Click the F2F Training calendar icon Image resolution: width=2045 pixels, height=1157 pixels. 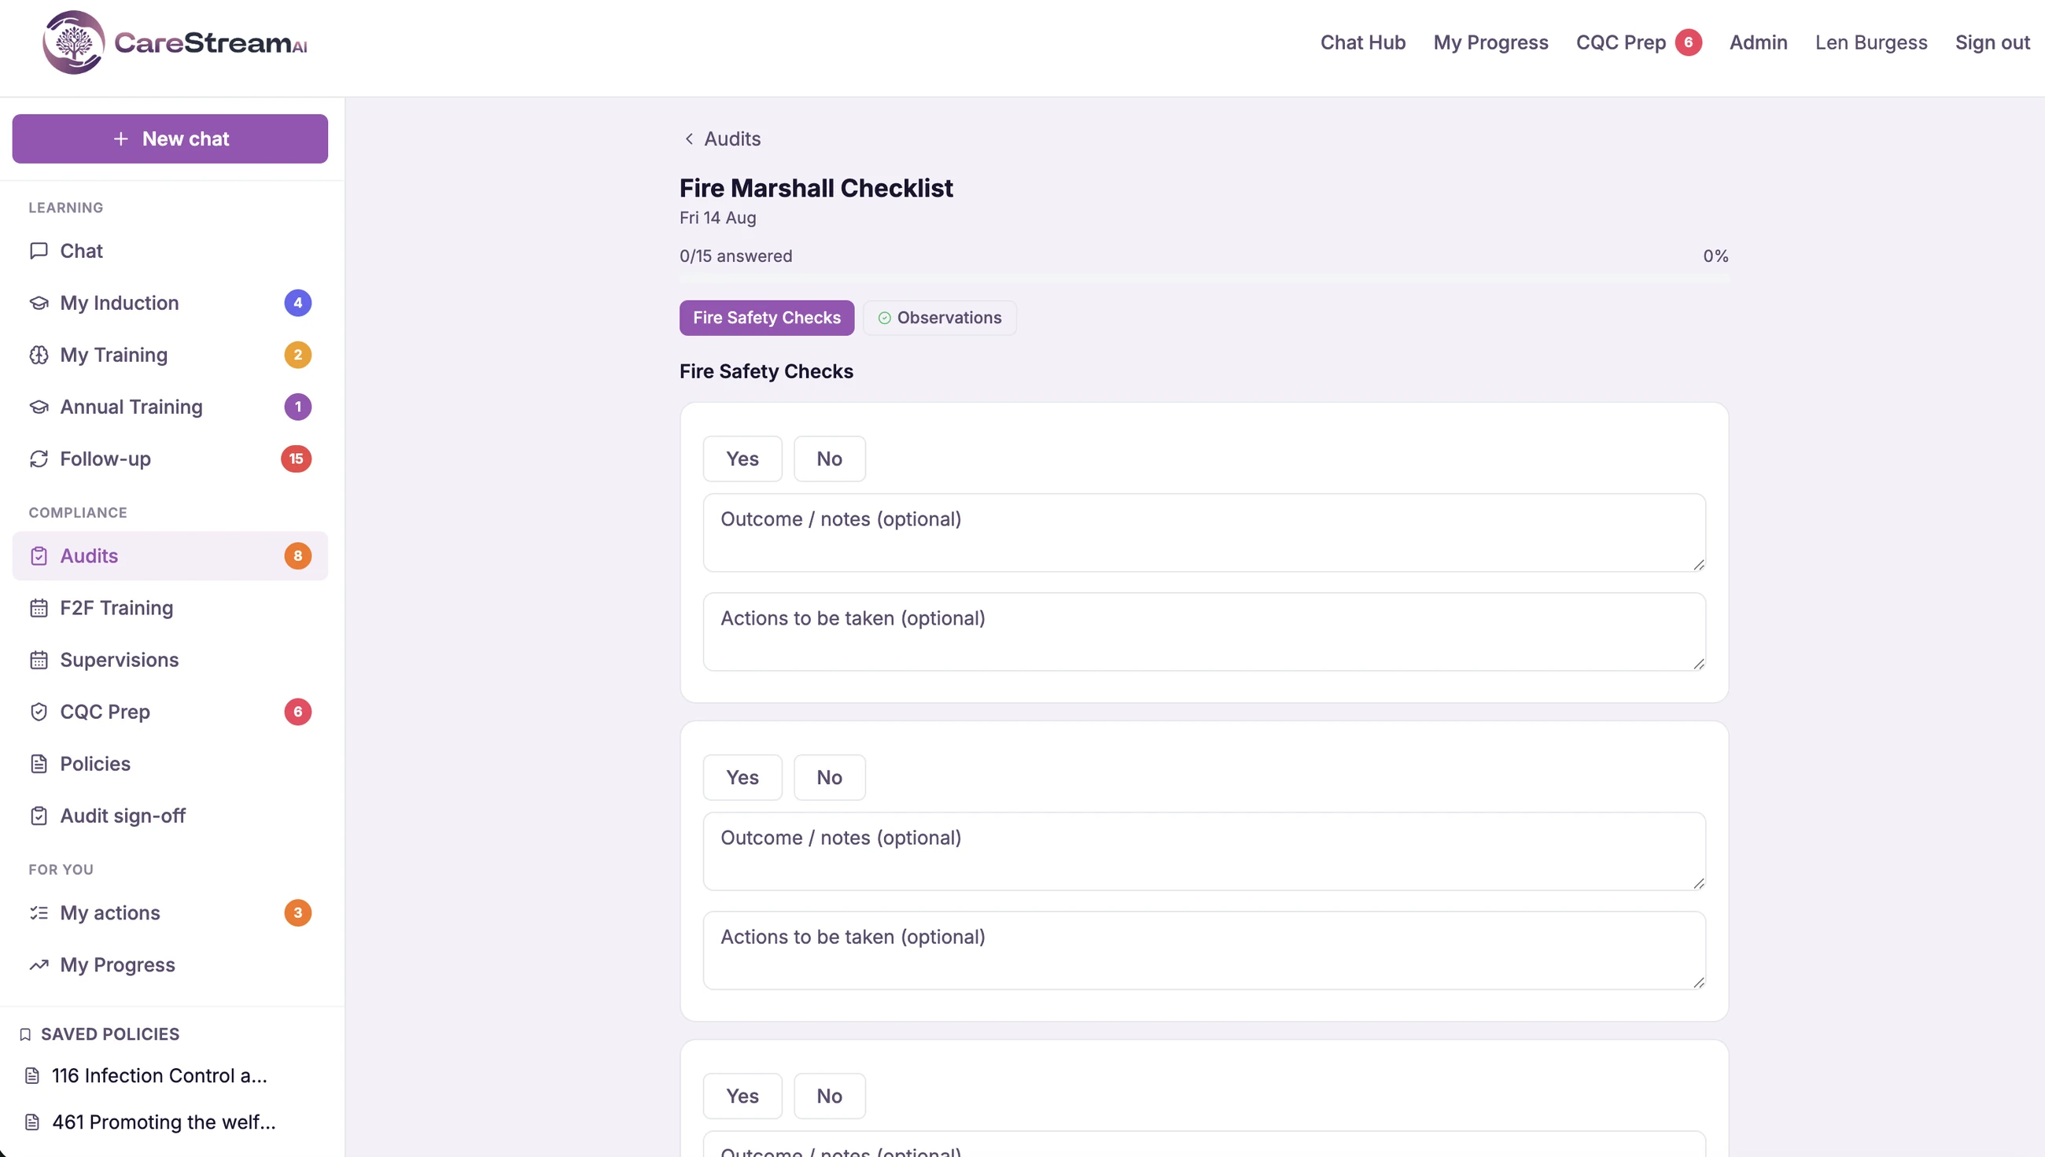coord(39,608)
